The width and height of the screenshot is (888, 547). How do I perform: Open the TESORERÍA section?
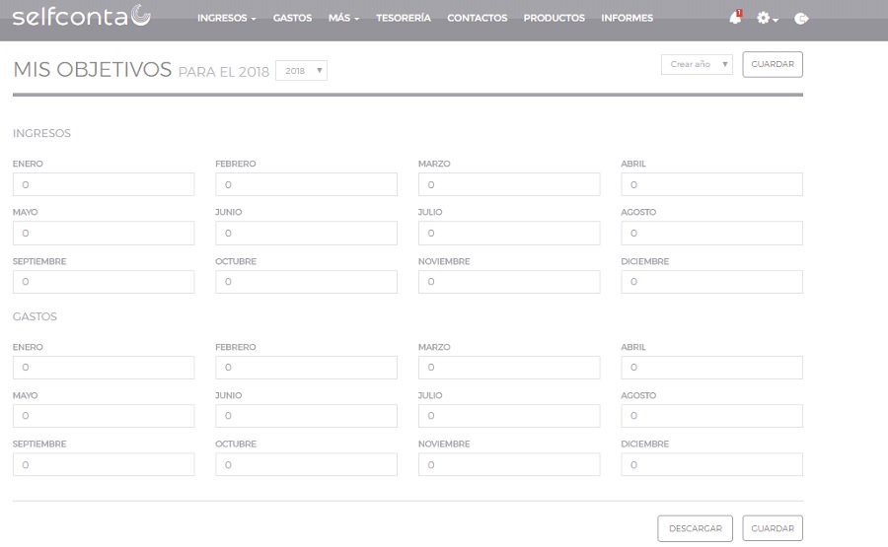tap(404, 18)
